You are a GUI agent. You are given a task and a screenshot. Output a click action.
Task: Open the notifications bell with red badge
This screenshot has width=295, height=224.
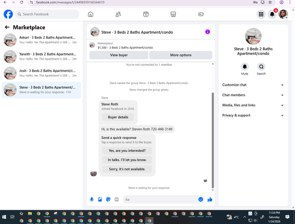click(x=272, y=14)
